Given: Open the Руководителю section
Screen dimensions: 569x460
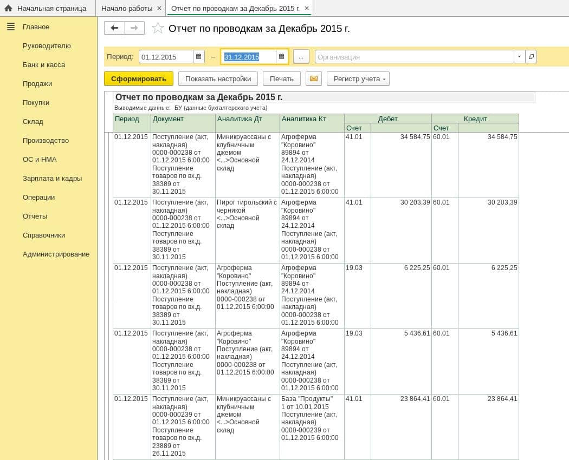Looking at the screenshot, I should click(47, 45).
